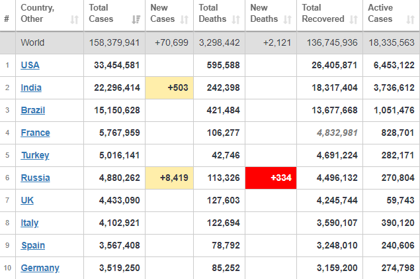
Task: Select Brazil total recovered 13,677,668
Action: click(335, 110)
